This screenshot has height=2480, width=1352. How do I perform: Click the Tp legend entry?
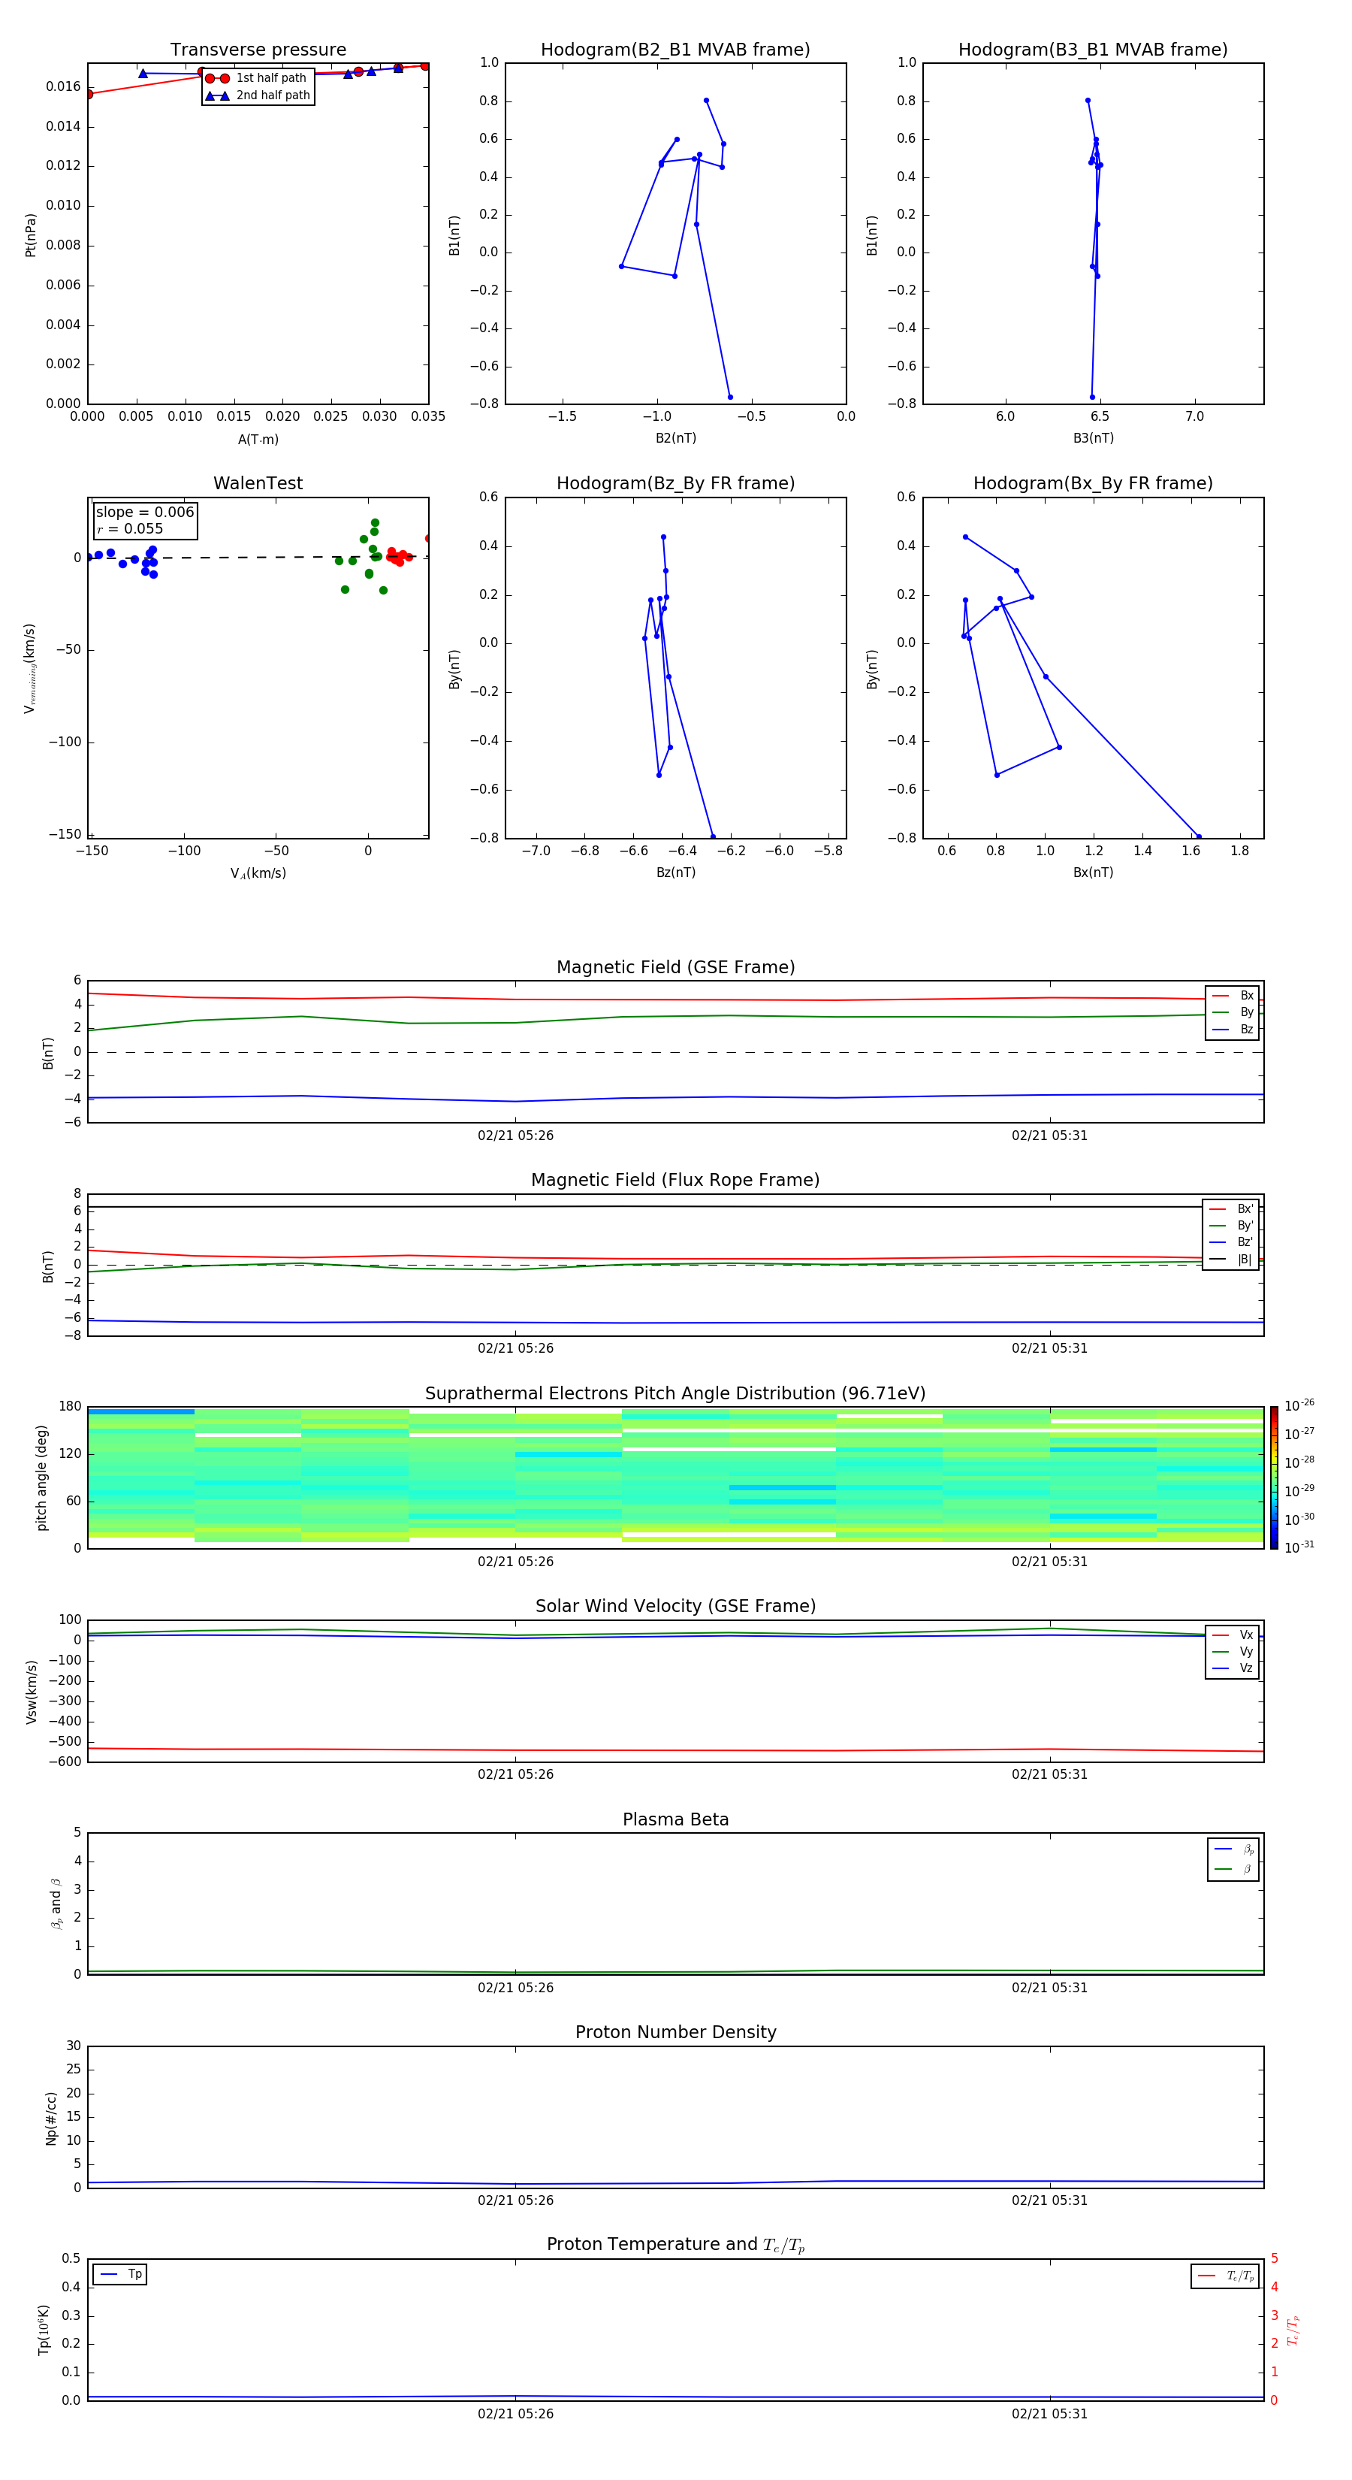click(x=120, y=2274)
